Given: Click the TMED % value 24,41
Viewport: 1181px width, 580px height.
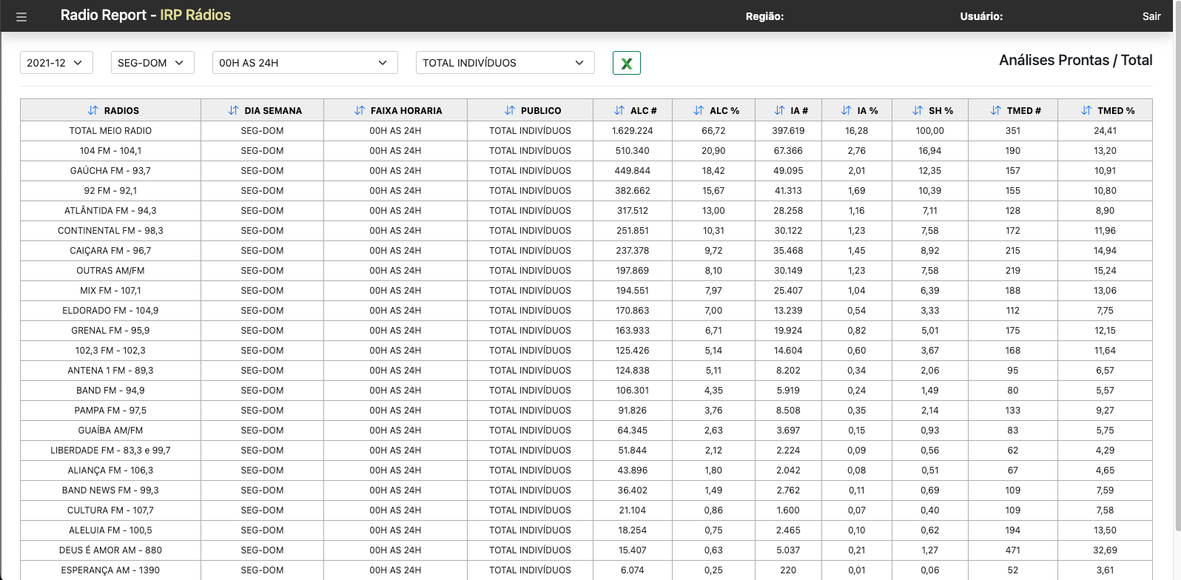Looking at the screenshot, I should 1105,131.
